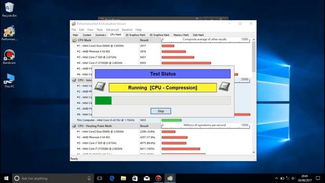Open the Action Center notifications icon
325x183 pixels.
coord(318,178)
